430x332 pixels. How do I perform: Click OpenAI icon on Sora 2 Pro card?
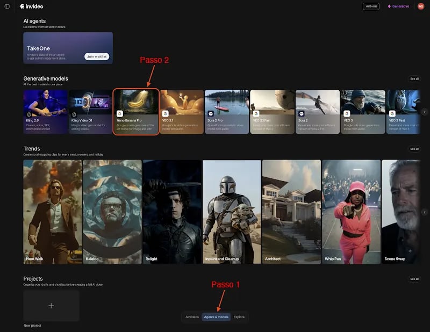(x=211, y=113)
